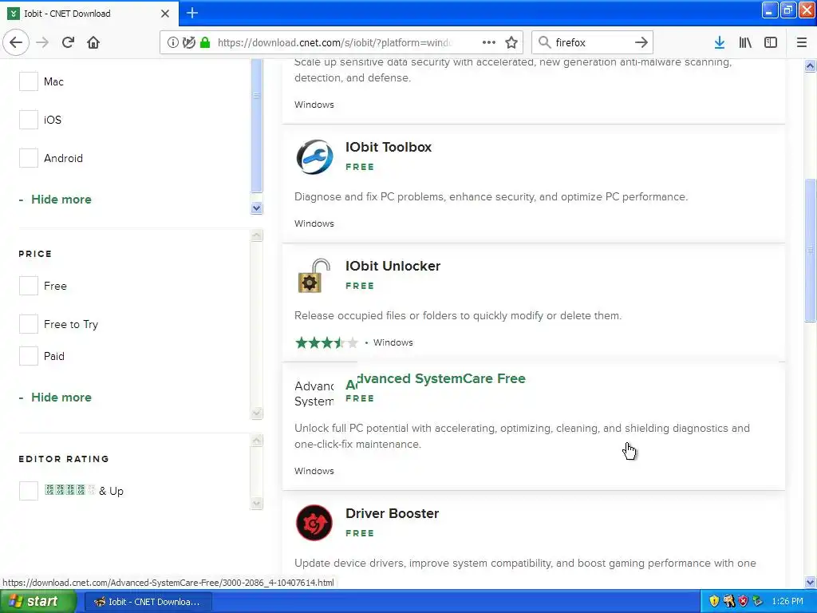Reload the current page
Image resolution: width=817 pixels, height=613 pixels.
coord(69,42)
